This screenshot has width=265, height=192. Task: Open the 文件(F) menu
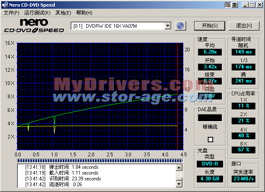tap(11, 13)
